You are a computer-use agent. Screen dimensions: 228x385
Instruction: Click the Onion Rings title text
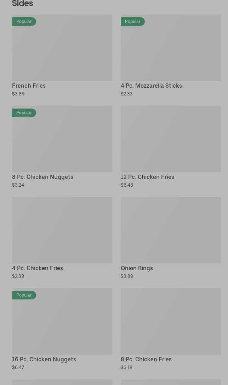coord(137,268)
